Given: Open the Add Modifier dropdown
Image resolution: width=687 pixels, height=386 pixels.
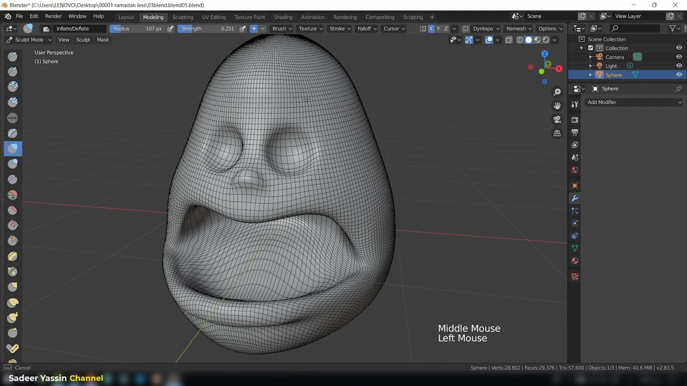Looking at the screenshot, I should pos(634,102).
